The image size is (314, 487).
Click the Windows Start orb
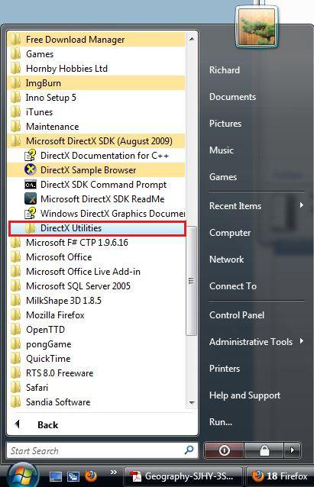[23, 476]
